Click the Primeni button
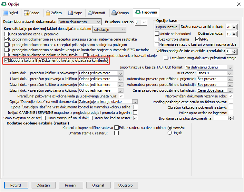244x192 pixels. coord(71,185)
